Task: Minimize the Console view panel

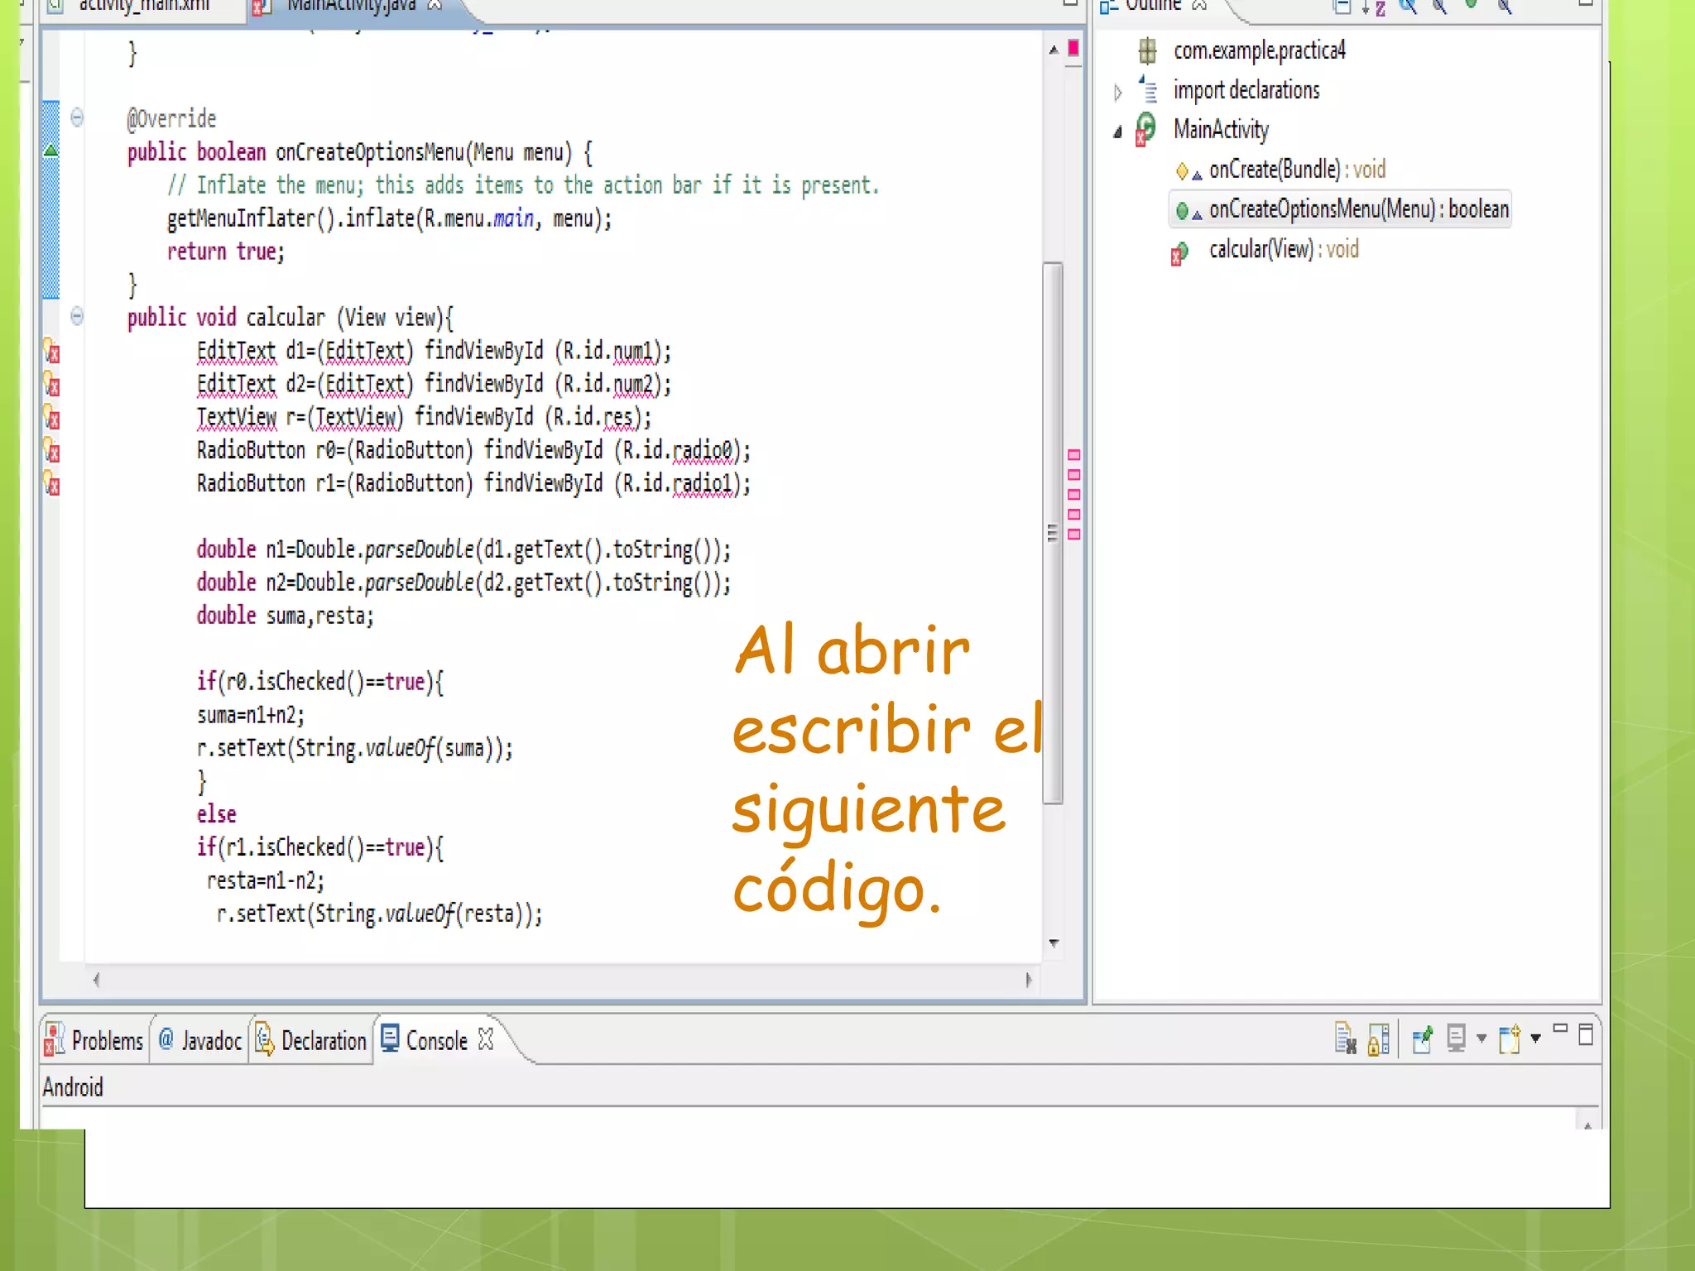Action: 1560,1029
